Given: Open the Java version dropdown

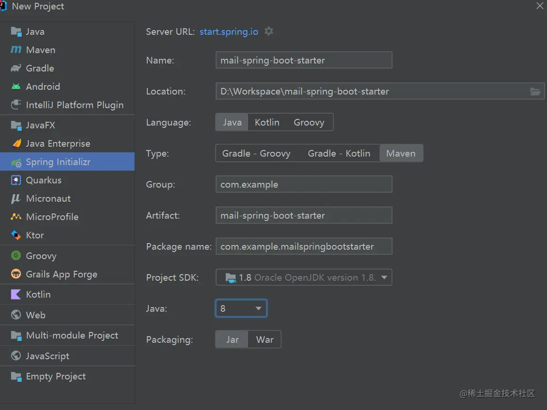Looking at the screenshot, I should (x=241, y=308).
